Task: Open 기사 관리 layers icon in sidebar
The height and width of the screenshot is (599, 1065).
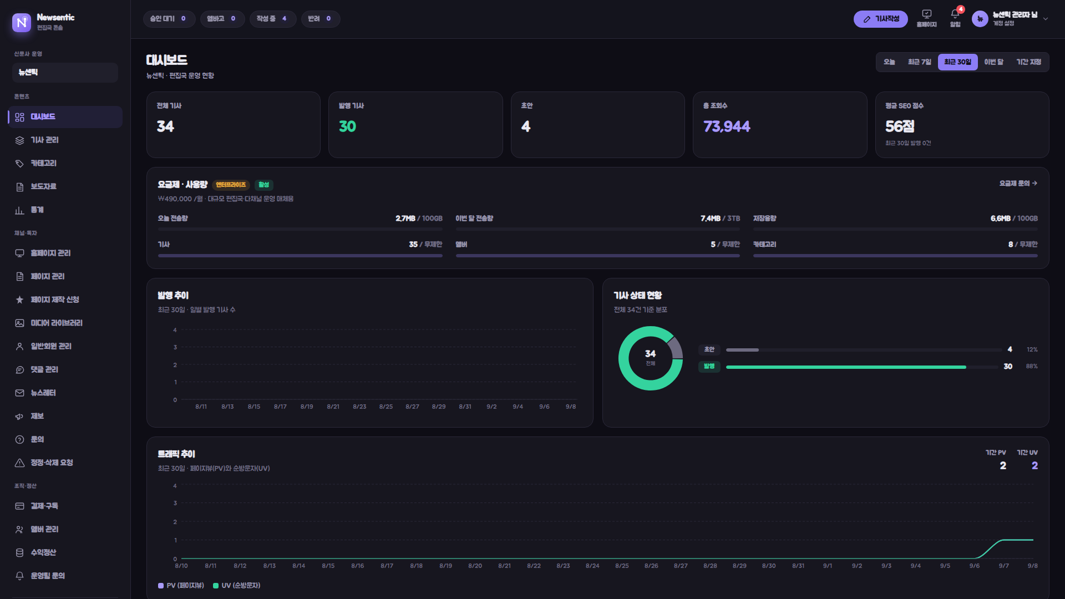Action: point(19,140)
